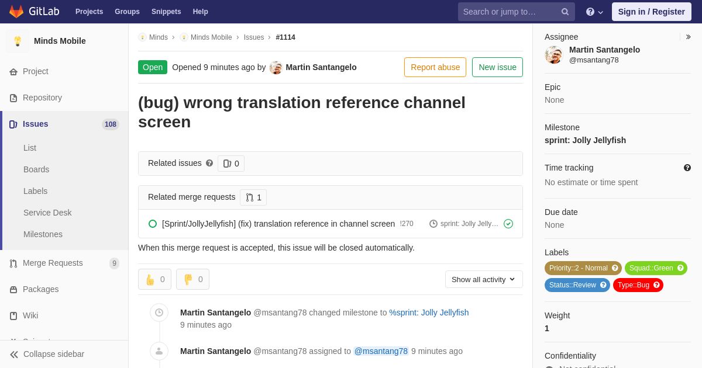Click the Issues count badge 108

pos(111,124)
